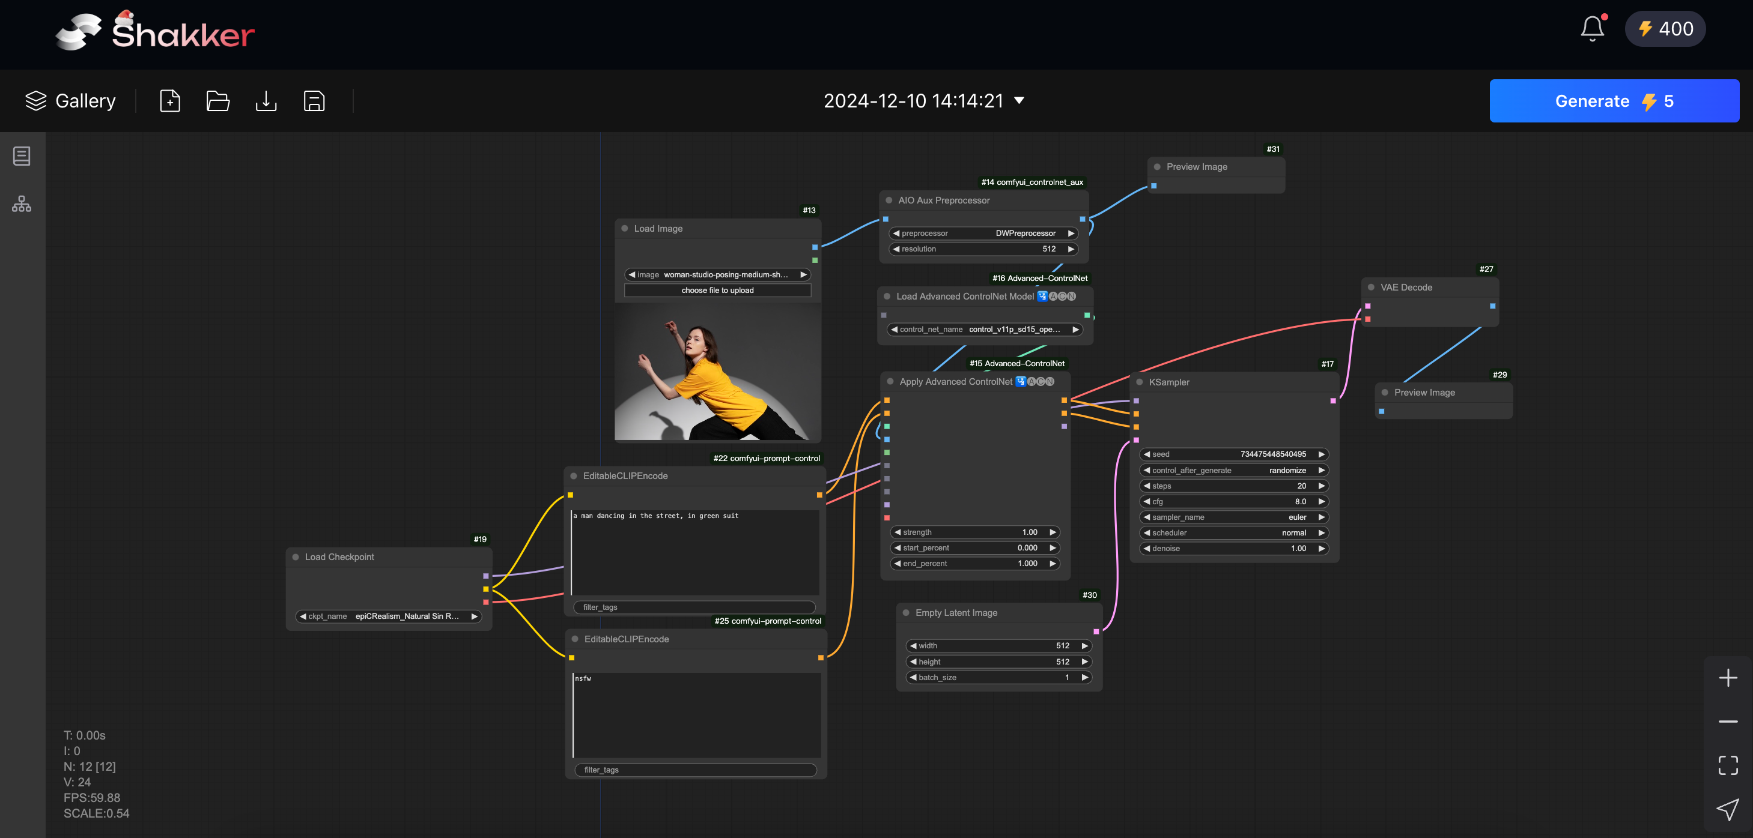Collapse the Load Image node

[625, 228]
